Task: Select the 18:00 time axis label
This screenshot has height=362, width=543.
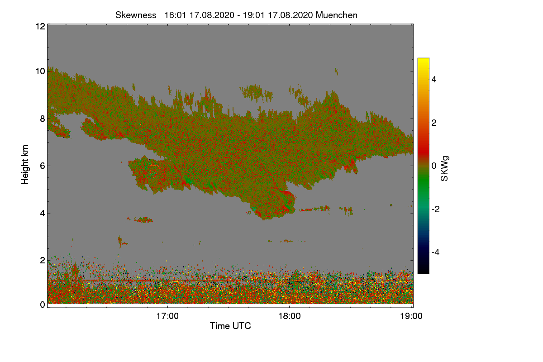Action: (289, 316)
